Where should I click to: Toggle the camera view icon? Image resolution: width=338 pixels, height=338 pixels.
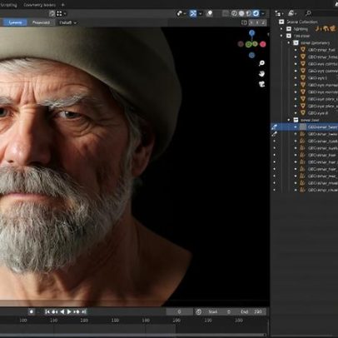tap(261, 84)
